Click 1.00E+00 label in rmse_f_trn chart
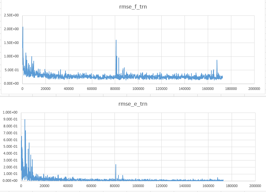Image resolution: width=266 pixels, height=192 pixels. point(11,56)
